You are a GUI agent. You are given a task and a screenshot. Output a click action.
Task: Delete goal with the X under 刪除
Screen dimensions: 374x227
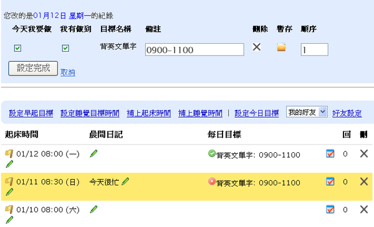pyautogui.click(x=257, y=47)
